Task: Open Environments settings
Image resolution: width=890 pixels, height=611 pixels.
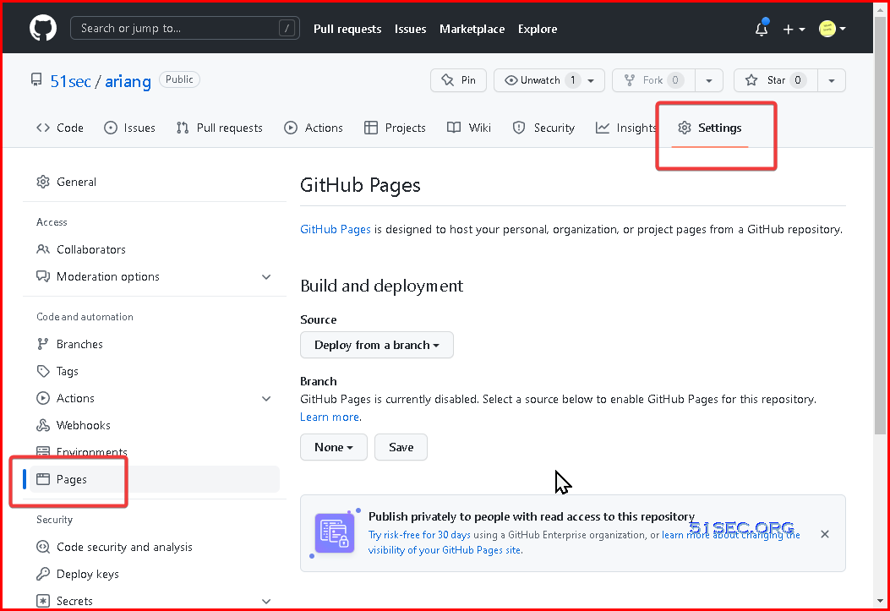Action: pyautogui.click(x=155, y=452)
